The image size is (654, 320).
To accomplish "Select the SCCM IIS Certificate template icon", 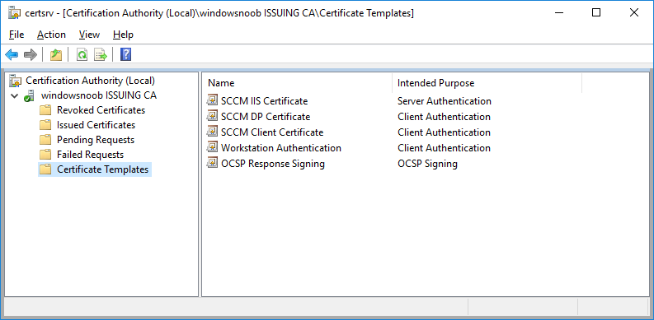I will 212,100.
